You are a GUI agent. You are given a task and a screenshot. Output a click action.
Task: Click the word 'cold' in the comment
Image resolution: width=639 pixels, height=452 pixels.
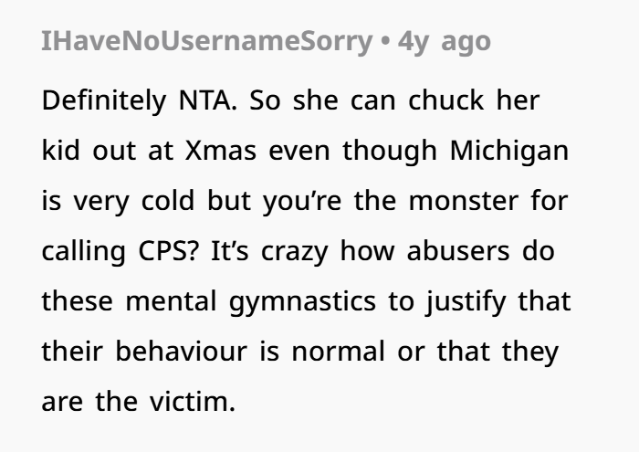coord(167,201)
